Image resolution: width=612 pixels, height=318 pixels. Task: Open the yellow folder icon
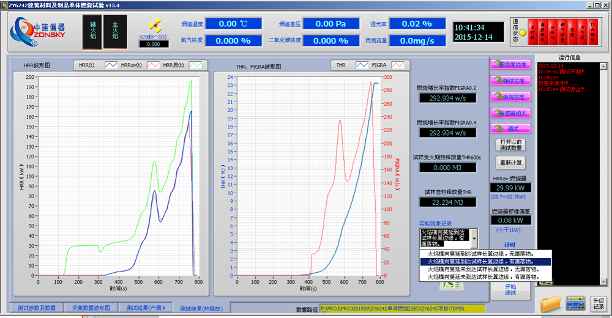click(x=550, y=304)
